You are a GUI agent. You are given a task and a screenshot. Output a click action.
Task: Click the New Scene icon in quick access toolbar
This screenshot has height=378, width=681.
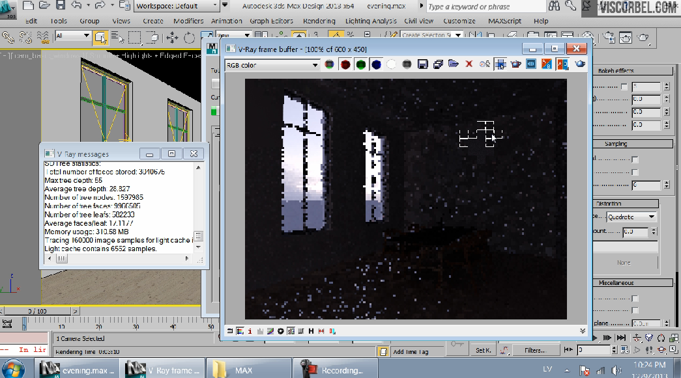[28, 6]
